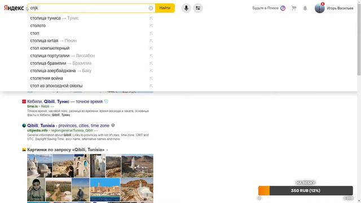Open search settings sliders icon
The height and width of the screenshot is (203, 361).
(x=198, y=8)
